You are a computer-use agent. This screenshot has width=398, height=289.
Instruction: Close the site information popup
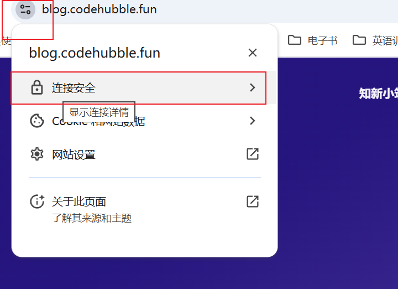pos(253,53)
